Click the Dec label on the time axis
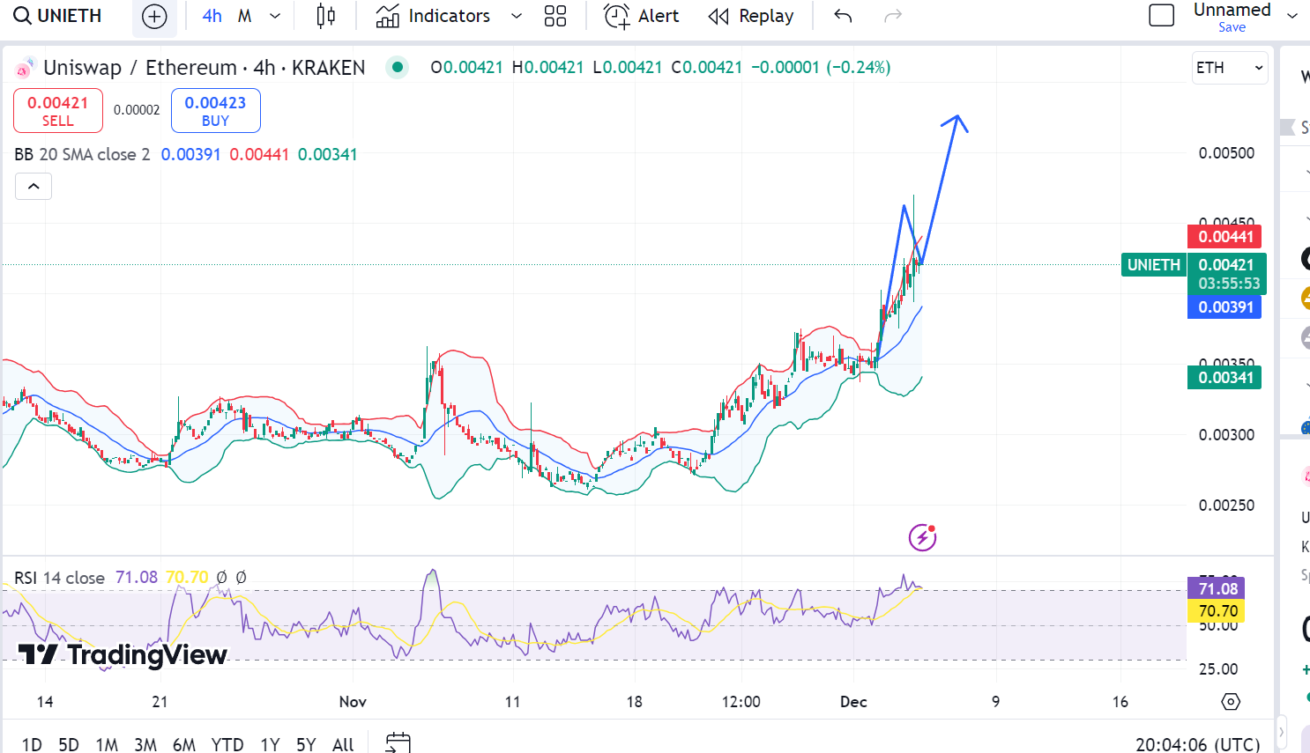This screenshot has width=1310, height=753. coord(853,702)
